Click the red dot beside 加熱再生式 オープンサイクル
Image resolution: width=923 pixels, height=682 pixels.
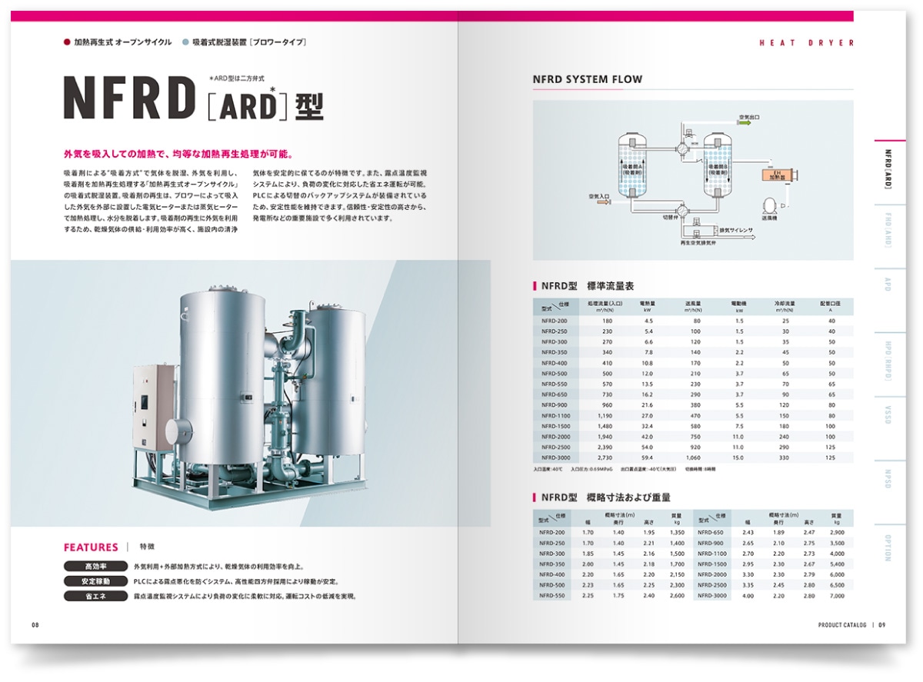[x=66, y=42]
